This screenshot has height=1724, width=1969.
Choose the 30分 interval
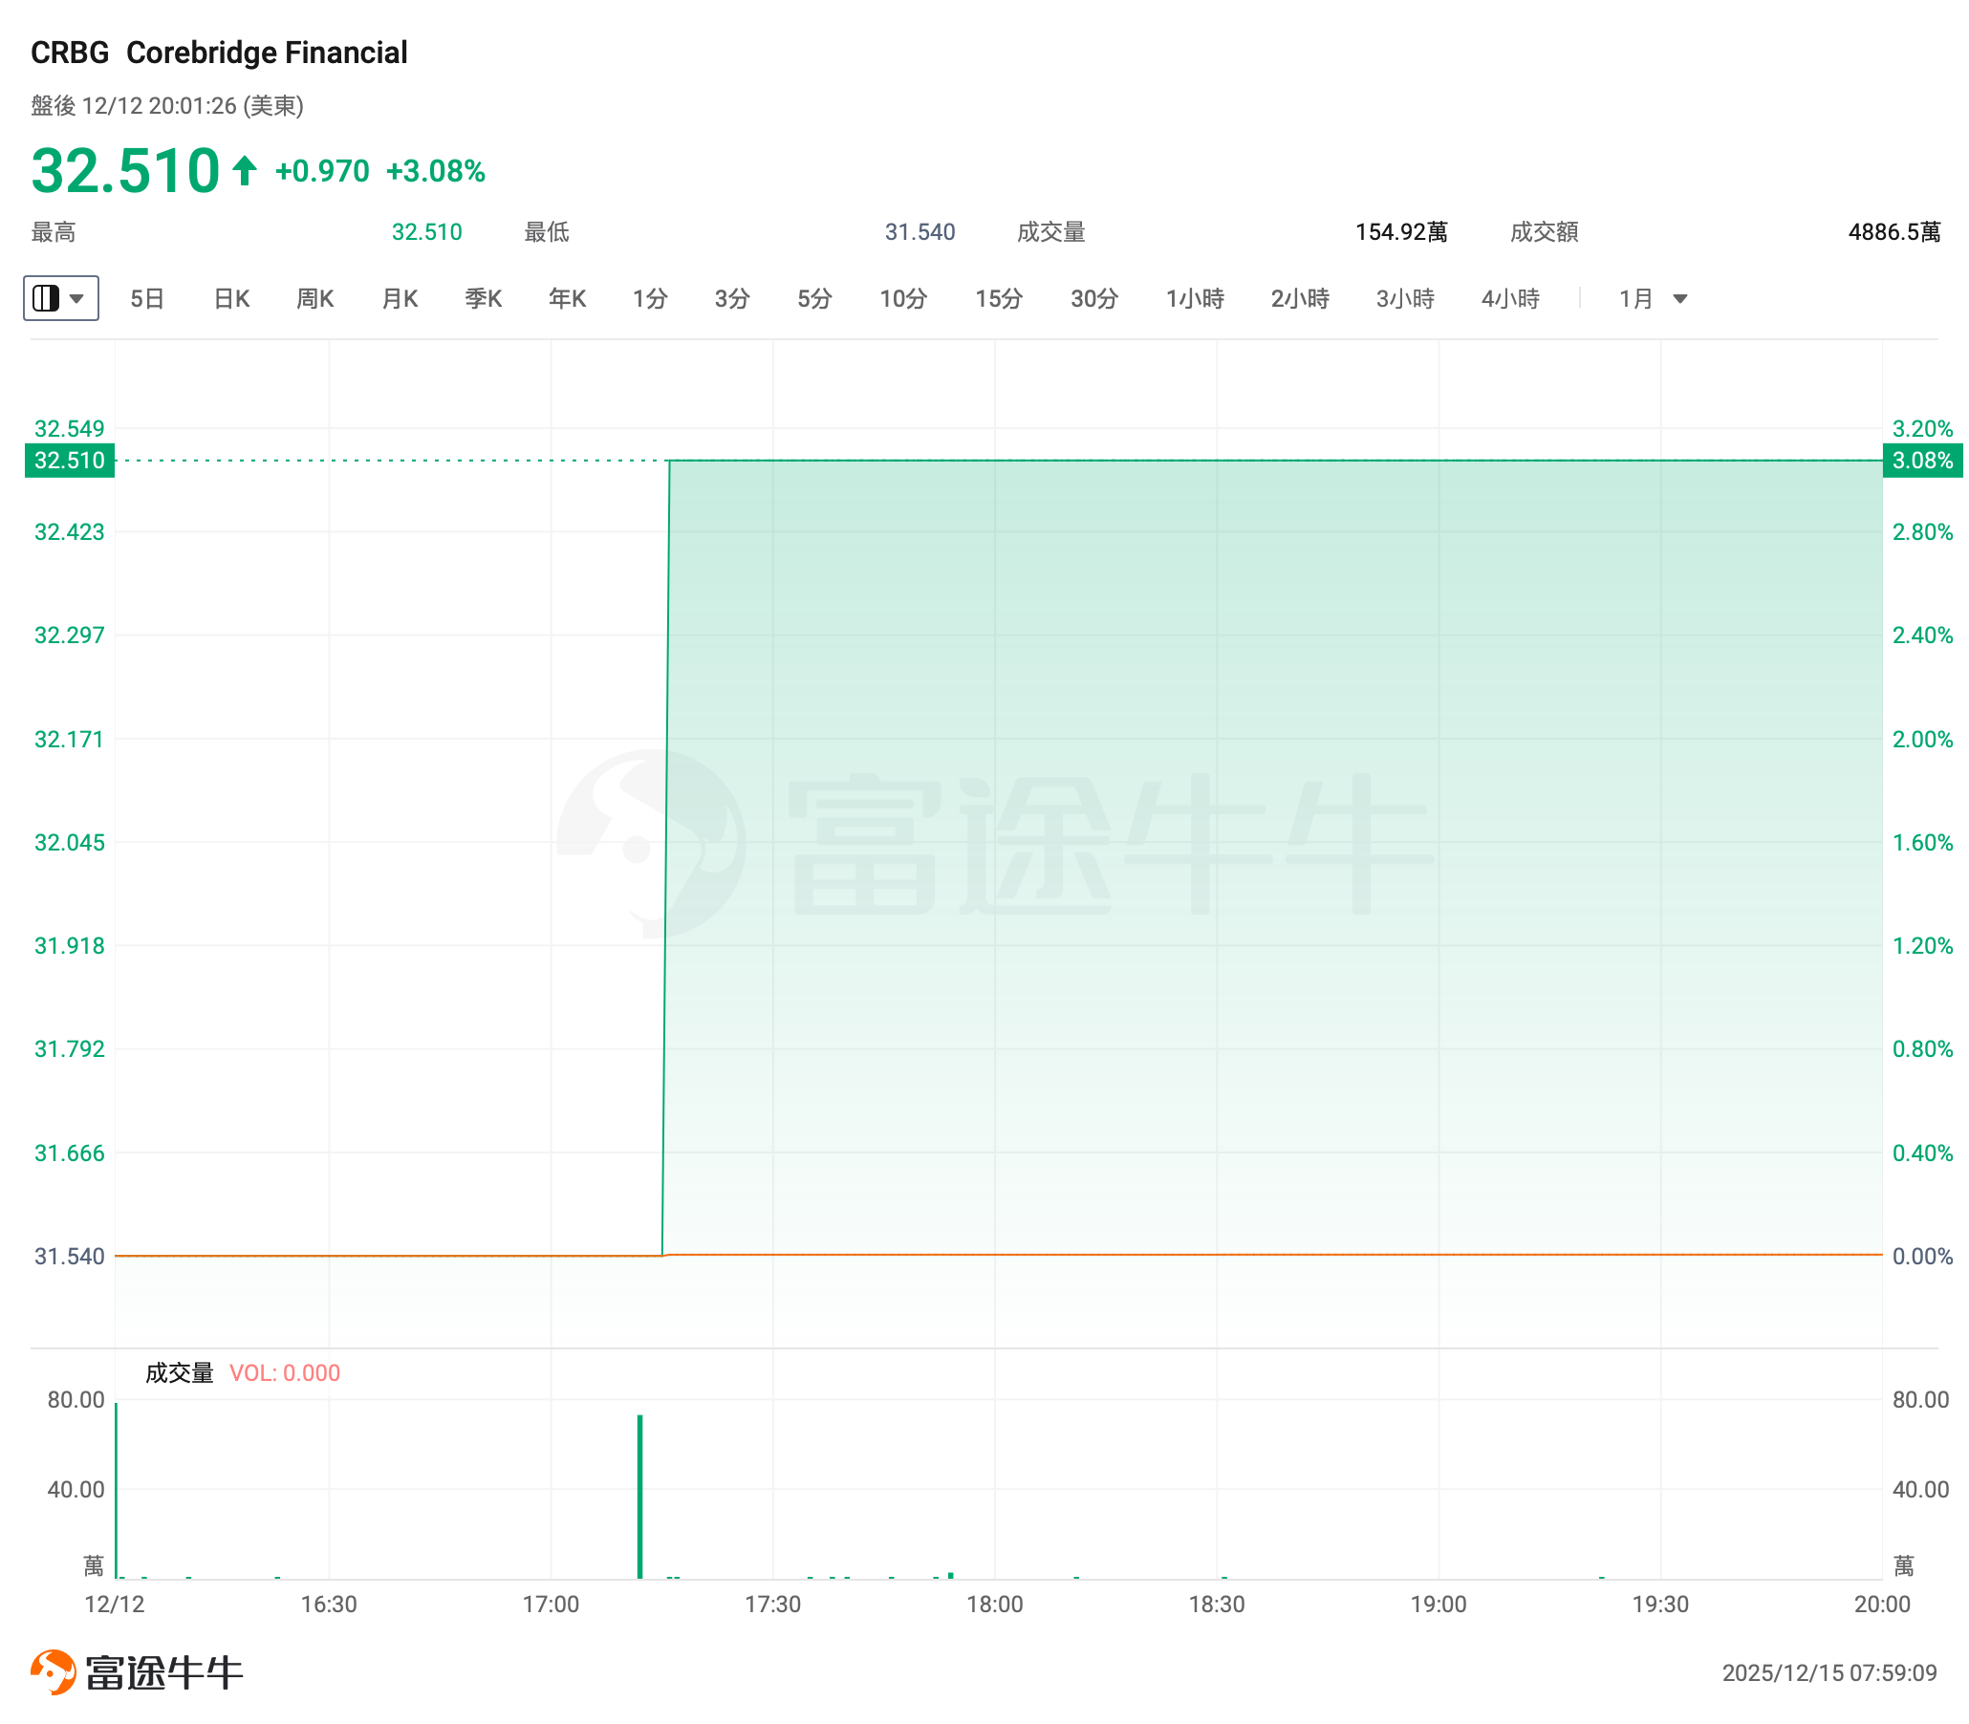pyautogui.click(x=1094, y=298)
